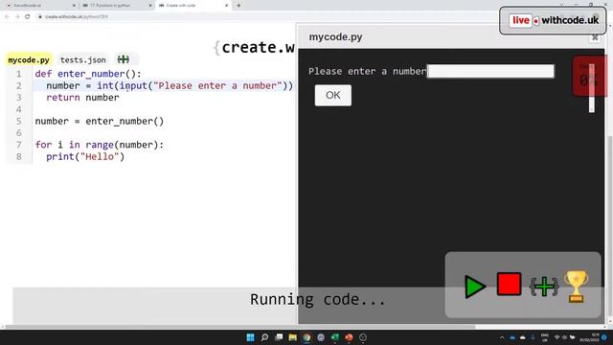The width and height of the screenshot is (613, 345).
Task: Go back with the browser back arrow
Action: tap(7, 17)
